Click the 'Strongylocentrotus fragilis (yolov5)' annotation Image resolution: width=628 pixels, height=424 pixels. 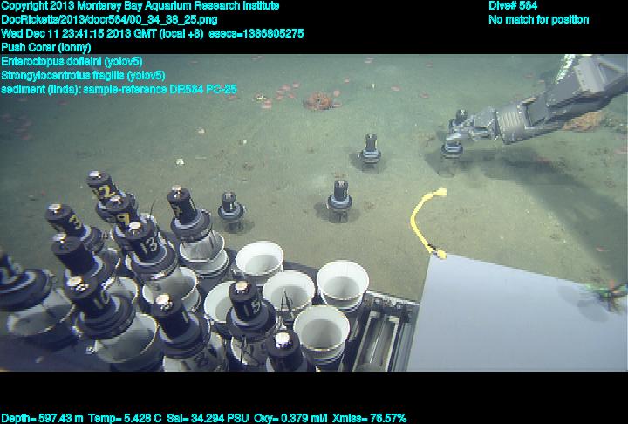tap(84, 75)
